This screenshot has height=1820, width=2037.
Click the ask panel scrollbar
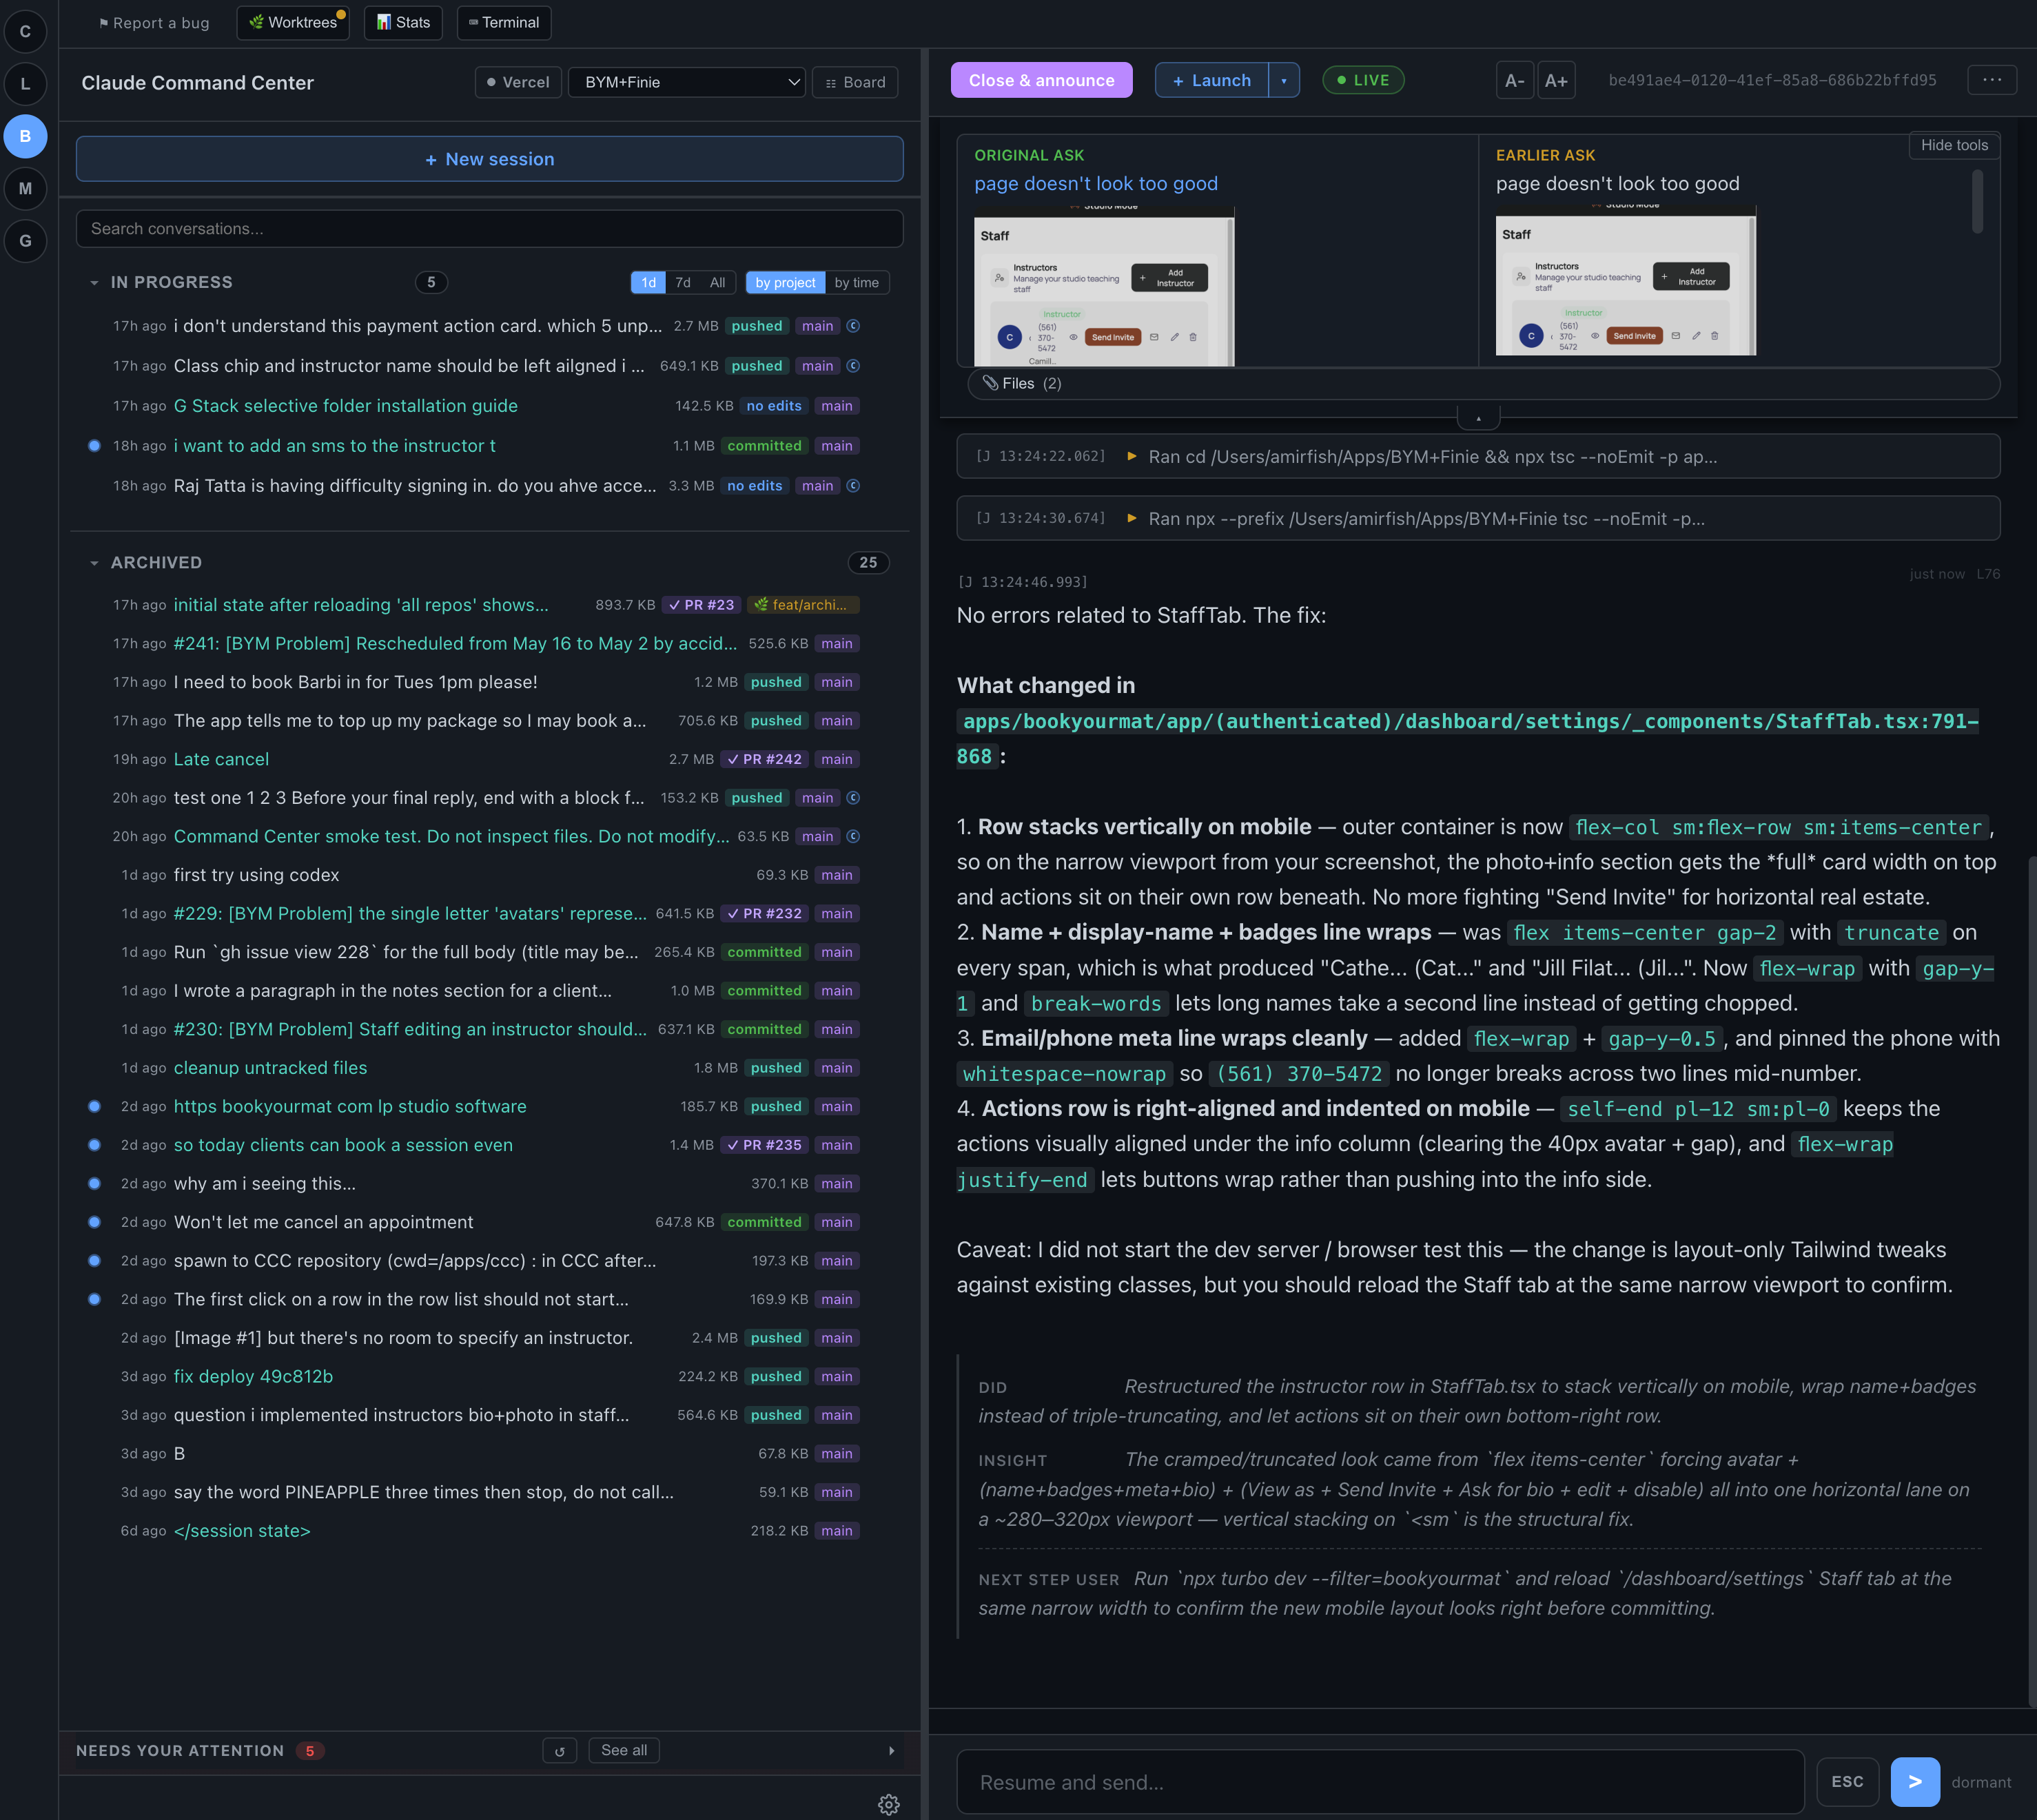[1977, 201]
